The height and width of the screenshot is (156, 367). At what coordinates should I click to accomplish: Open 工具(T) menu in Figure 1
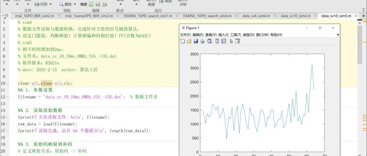(x=236, y=35)
